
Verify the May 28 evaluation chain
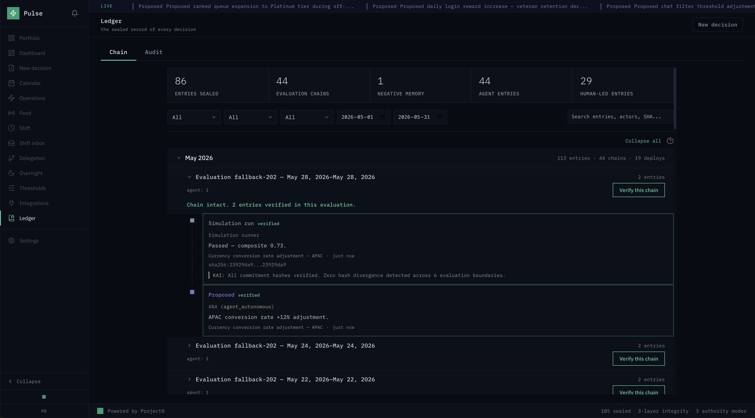639,190
